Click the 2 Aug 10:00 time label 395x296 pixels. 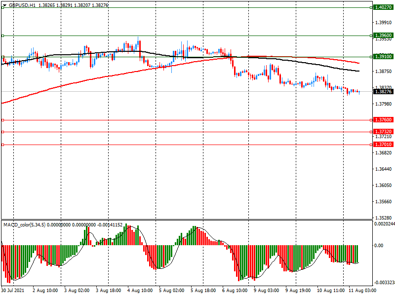point(45,290)
